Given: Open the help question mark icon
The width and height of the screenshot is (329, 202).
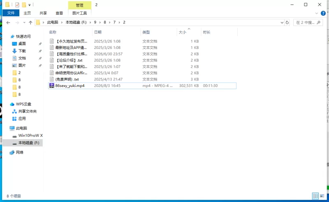Looking at the screenshot, I should [323, 13].
